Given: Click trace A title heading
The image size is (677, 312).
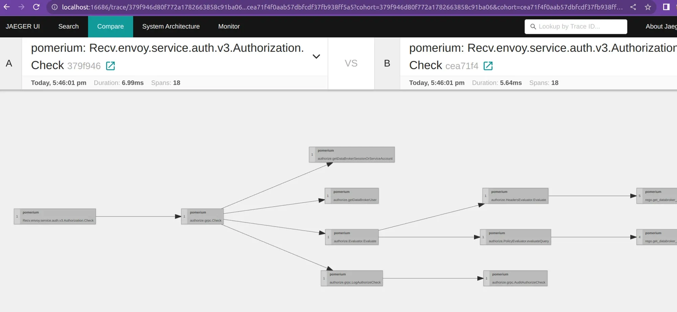Looking at the screenshot, I should click(x=167, y=56).
